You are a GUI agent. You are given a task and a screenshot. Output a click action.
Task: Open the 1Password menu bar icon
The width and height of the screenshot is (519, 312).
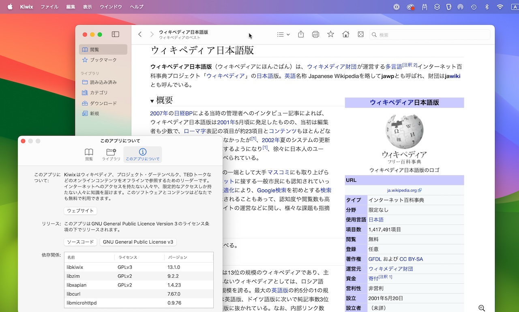pyautogui.click(x=397, y=7)
